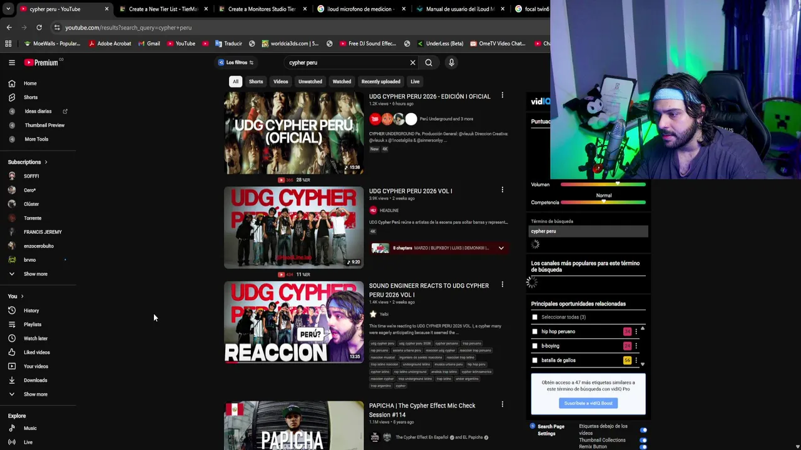Toggle the Thumbnail Collections switch

[x=643, y=440]
